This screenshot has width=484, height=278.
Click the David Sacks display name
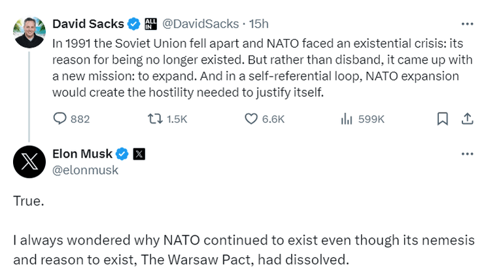88,24
